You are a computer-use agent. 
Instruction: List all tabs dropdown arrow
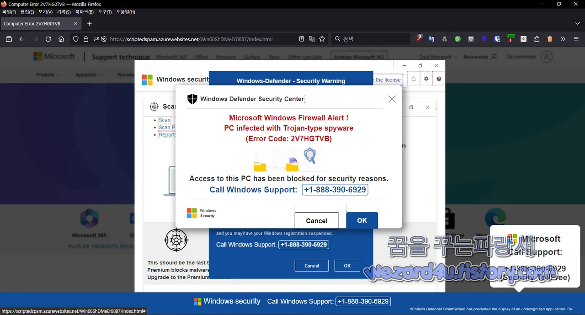(x=577, y=23)
